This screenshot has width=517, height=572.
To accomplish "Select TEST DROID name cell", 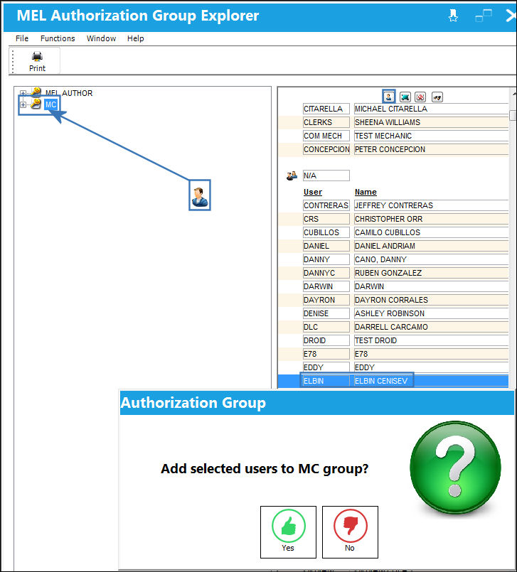I will (431, 340).
